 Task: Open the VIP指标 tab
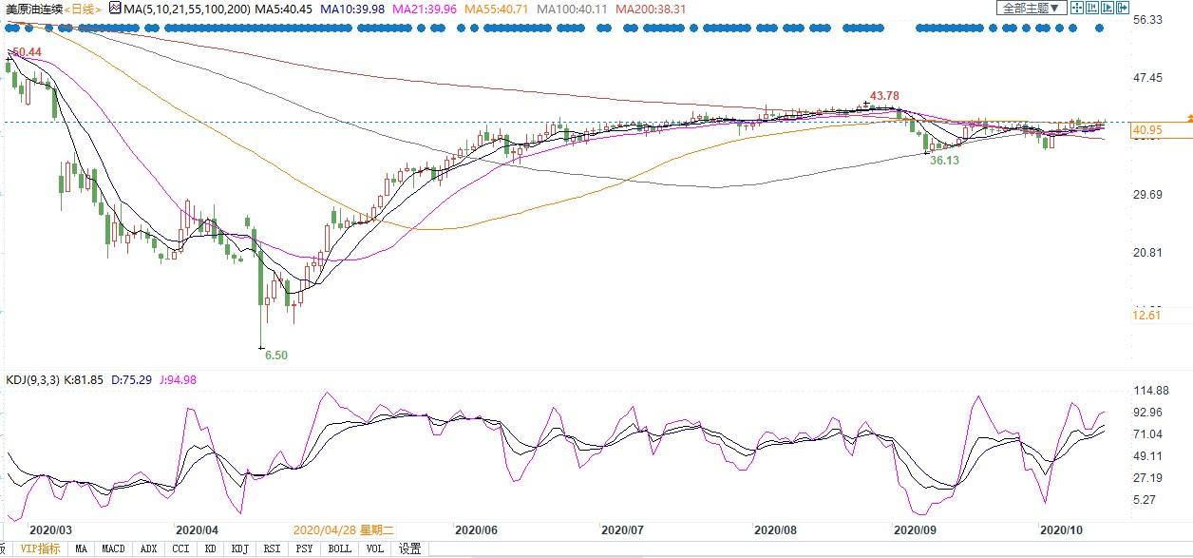tap(40, 548)
